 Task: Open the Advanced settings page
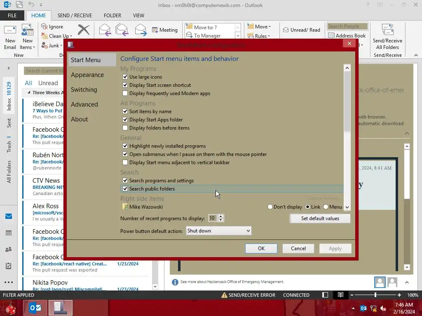84,104
